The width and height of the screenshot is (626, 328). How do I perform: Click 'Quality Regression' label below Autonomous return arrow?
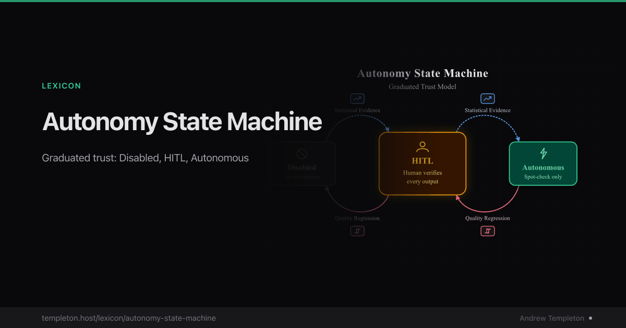click(488, 218)
